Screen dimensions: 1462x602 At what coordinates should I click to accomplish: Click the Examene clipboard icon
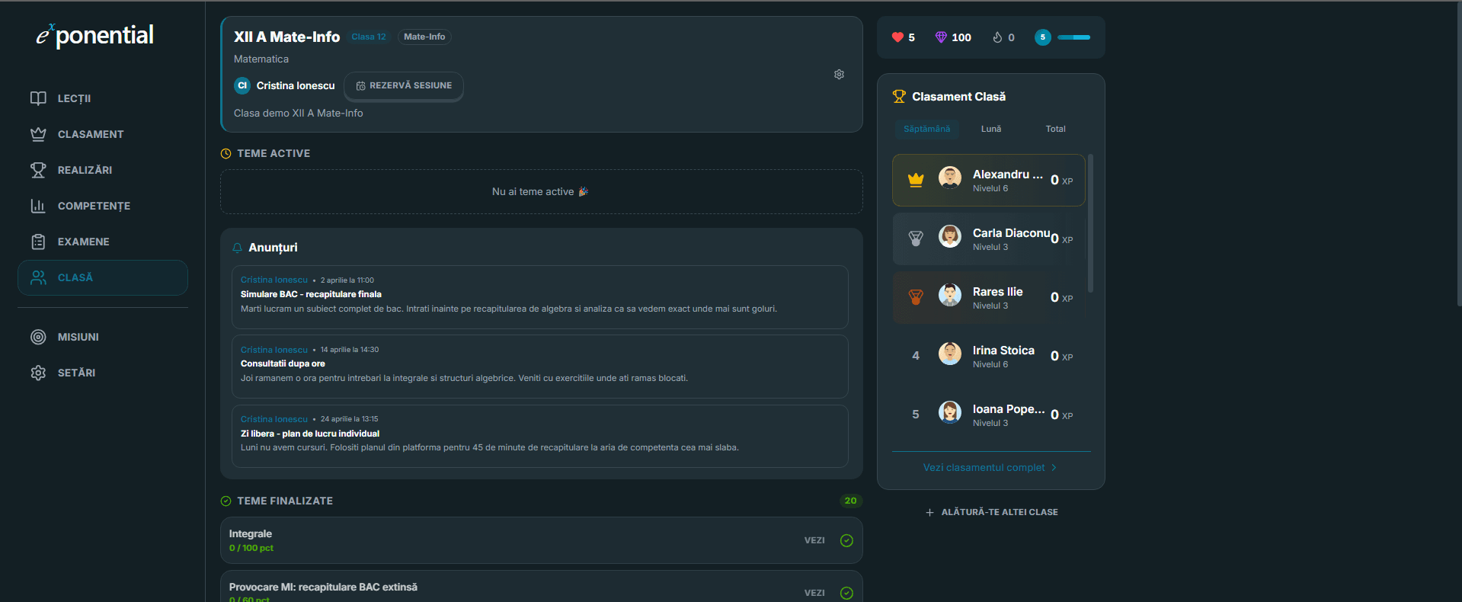pos(38,242)
